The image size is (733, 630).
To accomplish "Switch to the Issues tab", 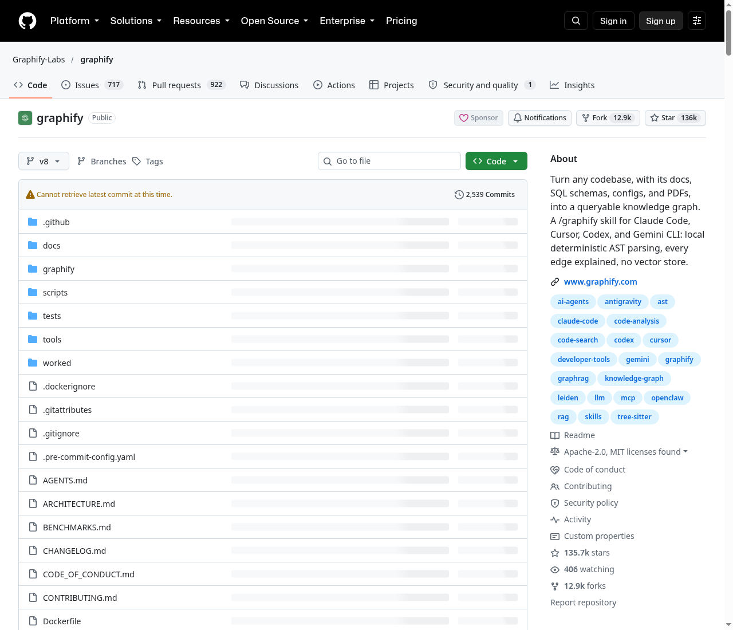I will click(x=92, y=85).
